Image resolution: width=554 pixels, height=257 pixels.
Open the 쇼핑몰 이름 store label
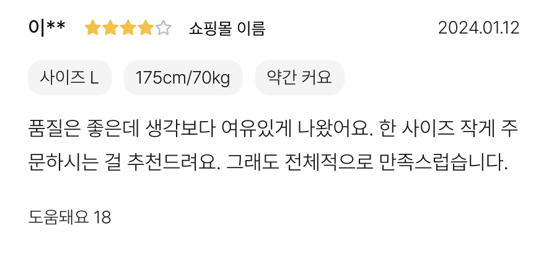[x=227, y=28]
